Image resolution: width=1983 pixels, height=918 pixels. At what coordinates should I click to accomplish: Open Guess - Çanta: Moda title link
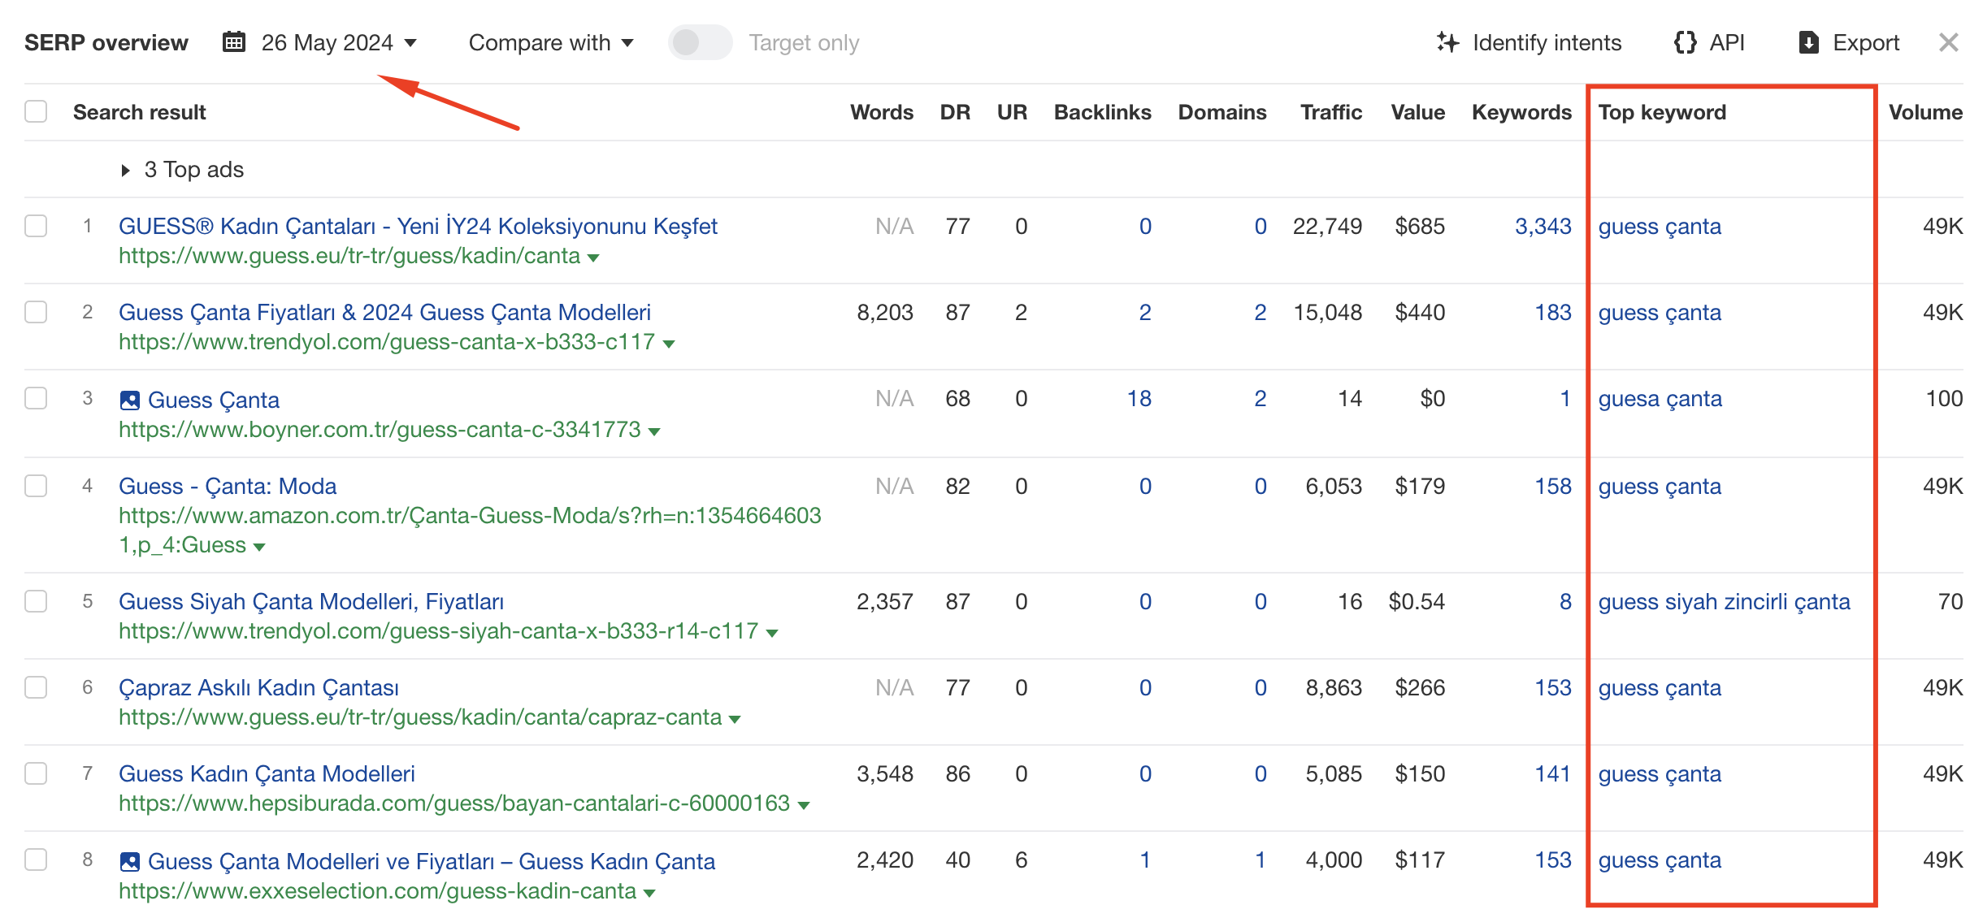[x=228, y=486]
